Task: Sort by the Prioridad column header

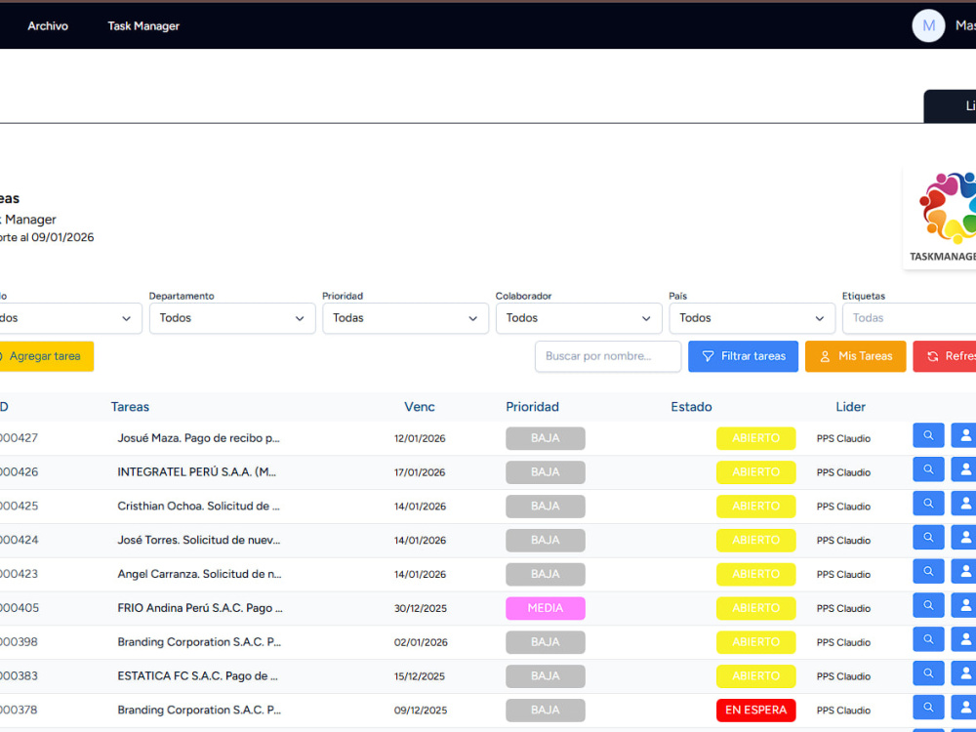Action: pos(532,406)
